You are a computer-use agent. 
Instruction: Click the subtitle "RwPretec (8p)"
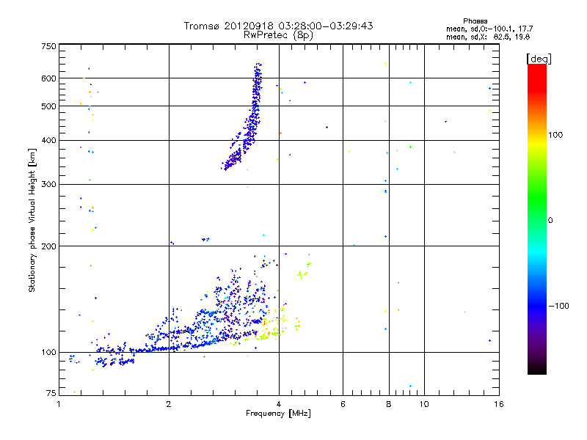tap(278, 35)
